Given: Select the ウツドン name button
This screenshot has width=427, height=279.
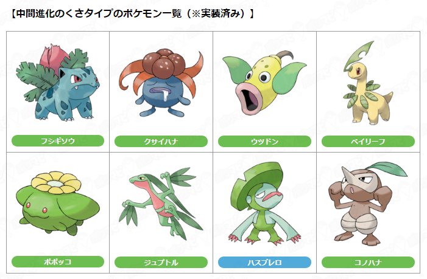Looking at the screenshot, I should (264, 142).
